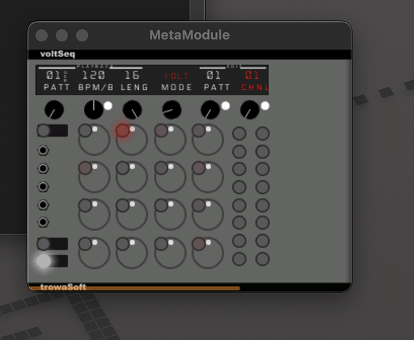This screenshot has width=414, height=340.
Task: Toggle step 12 pad, third row fourth column
Action: coord(199,205)
